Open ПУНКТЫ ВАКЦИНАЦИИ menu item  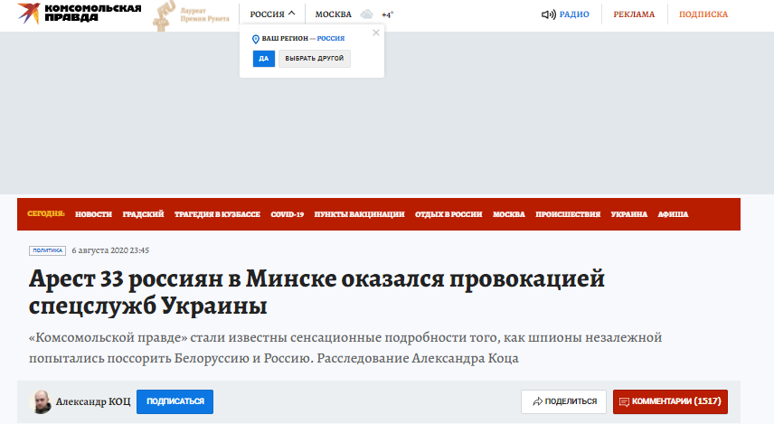click(x=359, y=214)
